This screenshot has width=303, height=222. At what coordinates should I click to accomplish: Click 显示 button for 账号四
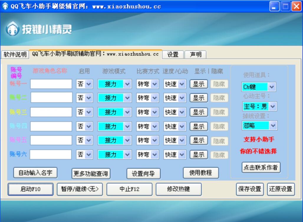click(x=199, y=126)
